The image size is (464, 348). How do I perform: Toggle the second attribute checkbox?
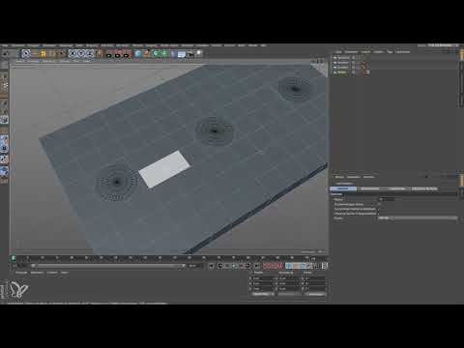[379, 209]
